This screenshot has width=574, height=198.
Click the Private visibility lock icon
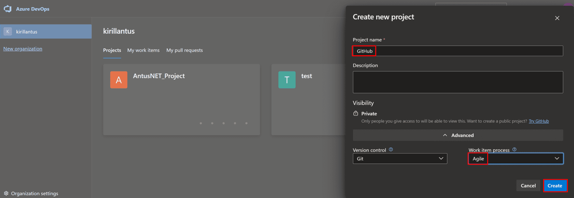coord(356,113)
